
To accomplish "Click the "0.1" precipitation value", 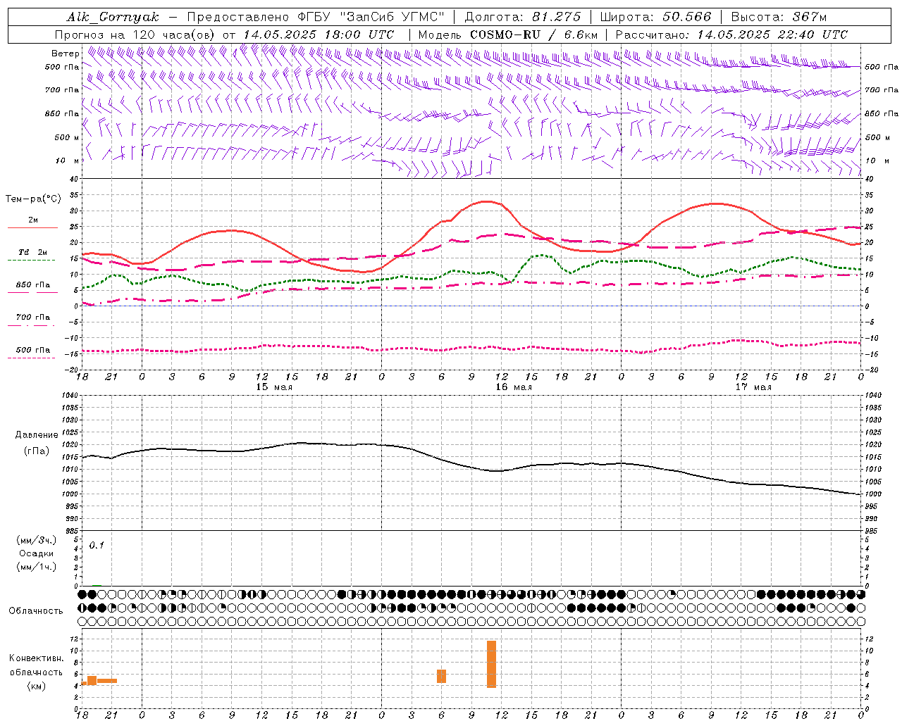I will [97, 545].
